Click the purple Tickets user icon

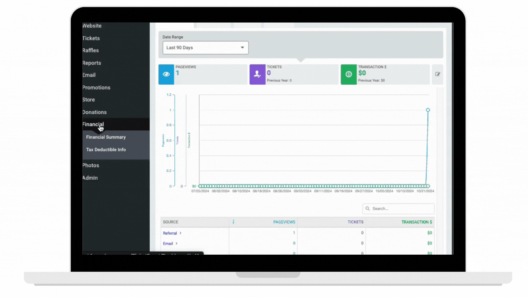pyautogui.click(x=257, y=74)
